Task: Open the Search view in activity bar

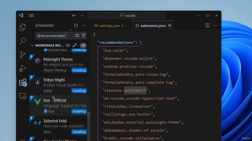Action: (23, 41)
